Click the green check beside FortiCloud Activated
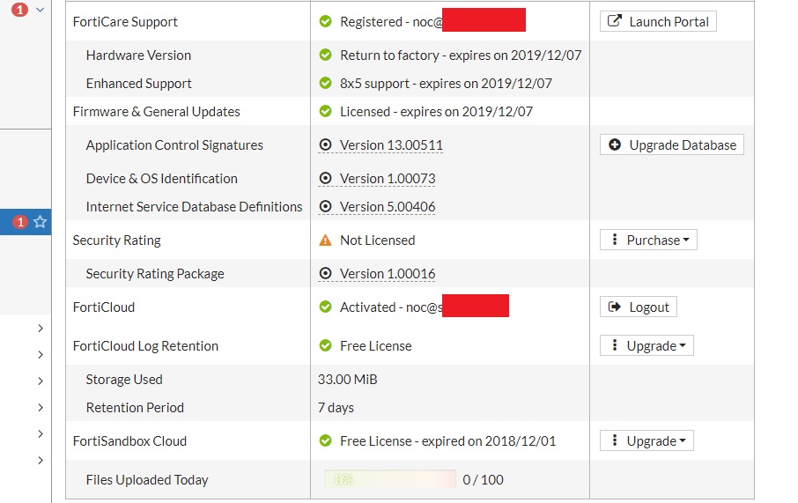 click(x=325, y=307)
